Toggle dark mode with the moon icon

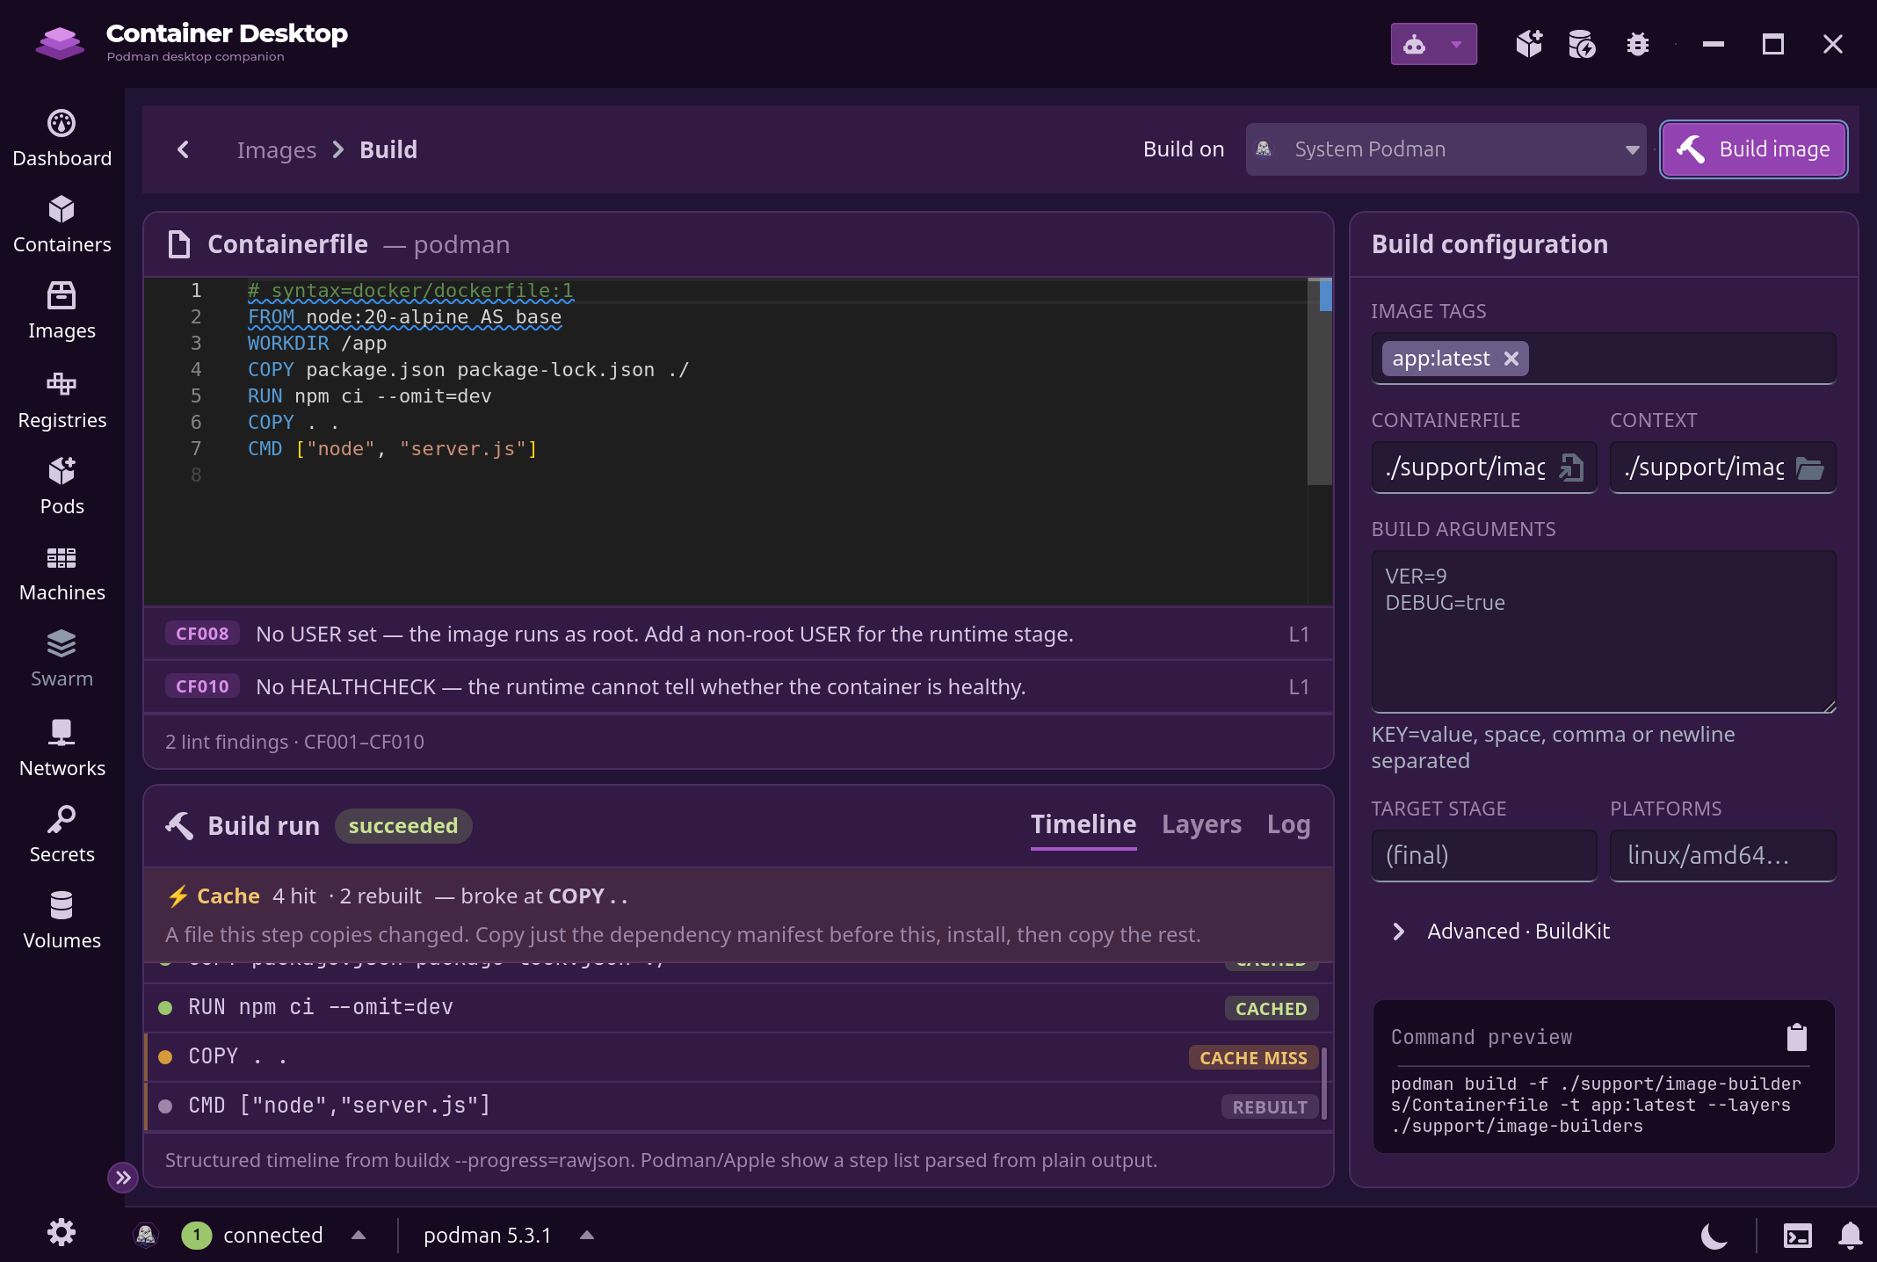[1714, 1236]
